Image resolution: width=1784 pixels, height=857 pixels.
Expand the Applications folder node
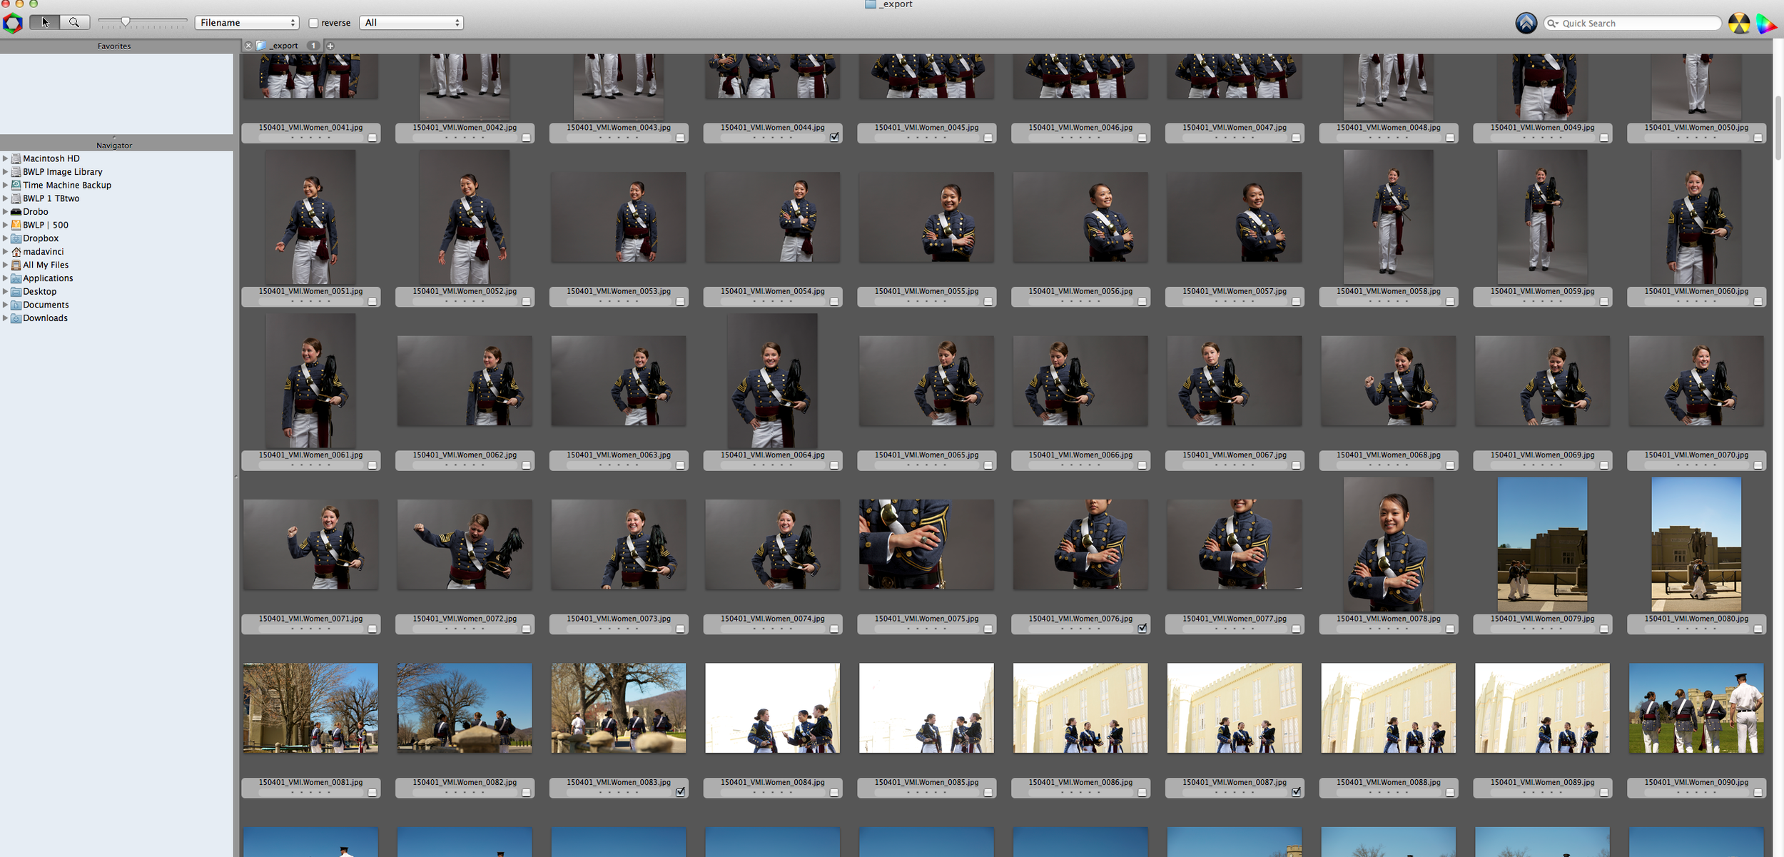[5, 278]
